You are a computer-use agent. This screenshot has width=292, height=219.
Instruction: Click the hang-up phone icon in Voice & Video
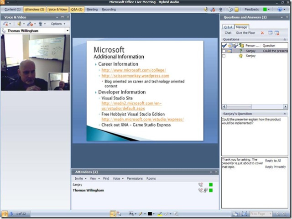pyautogui.click(x=5, y=24)
